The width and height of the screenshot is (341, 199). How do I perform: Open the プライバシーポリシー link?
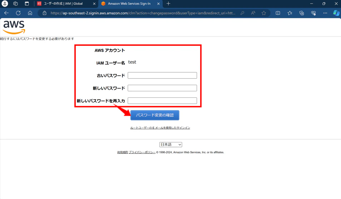pyautogui.click(x=142, y=152)
